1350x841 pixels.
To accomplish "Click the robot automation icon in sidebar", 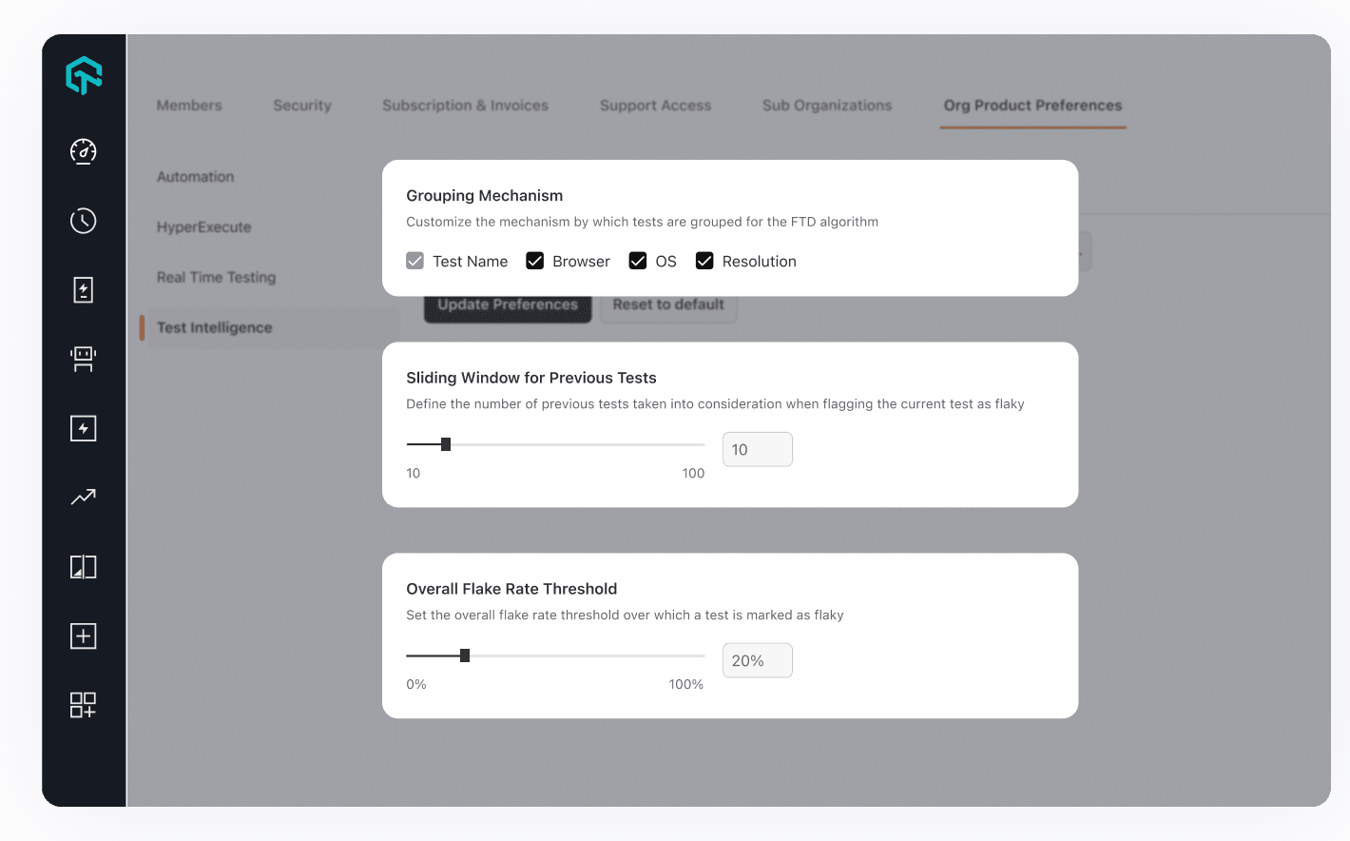I will click(83, 359).
